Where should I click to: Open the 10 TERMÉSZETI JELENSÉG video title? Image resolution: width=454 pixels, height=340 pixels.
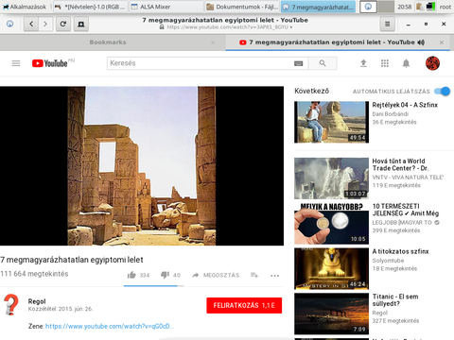[406, 210]
